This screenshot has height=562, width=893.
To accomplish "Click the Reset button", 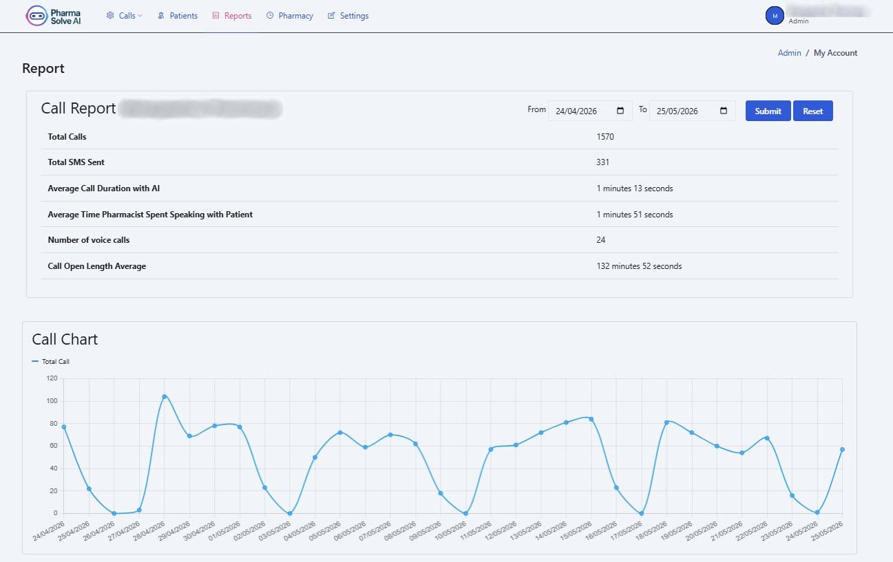I will 813,111.
